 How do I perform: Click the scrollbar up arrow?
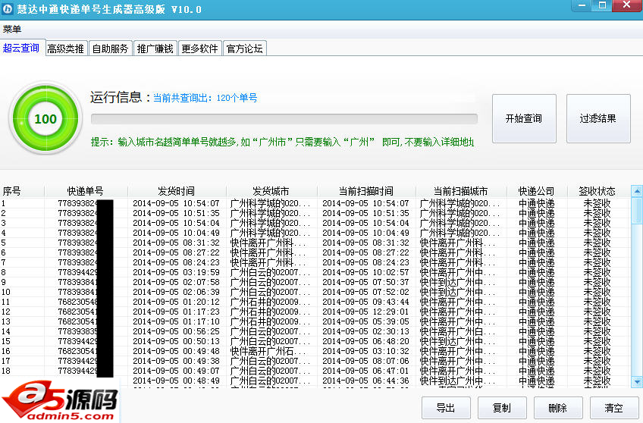pos(637,190)
